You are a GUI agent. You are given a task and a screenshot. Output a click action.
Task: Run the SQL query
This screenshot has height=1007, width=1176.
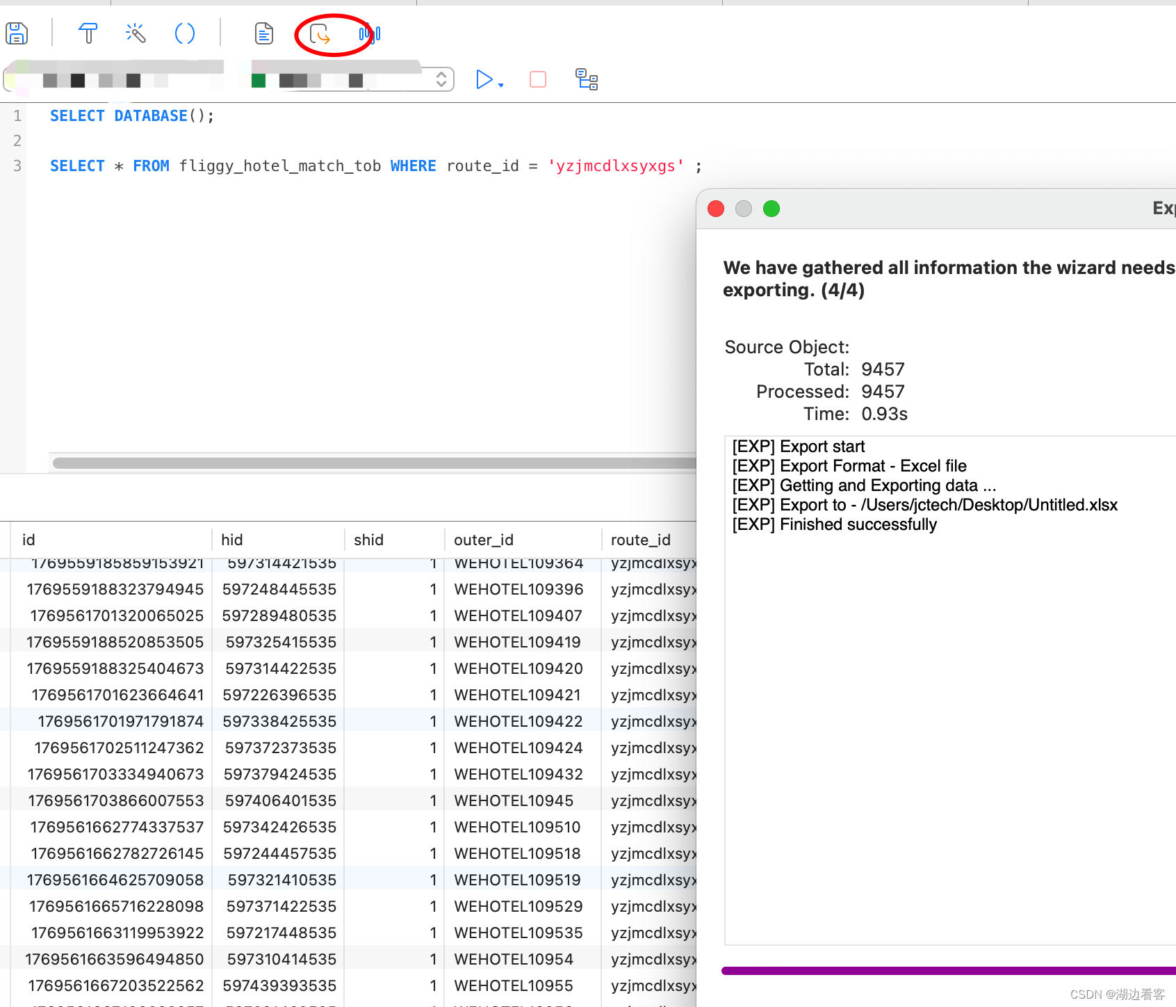484,80
